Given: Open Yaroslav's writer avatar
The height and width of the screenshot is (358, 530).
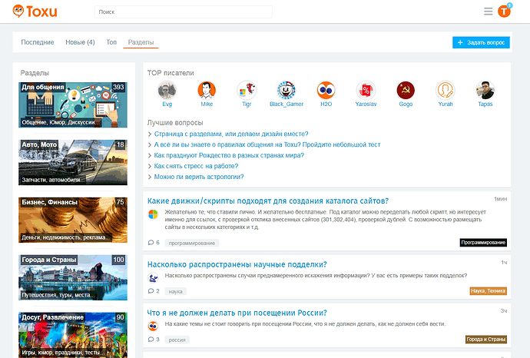Looking at the screenshot, I should pyautogui.click(x=366, y=90).
